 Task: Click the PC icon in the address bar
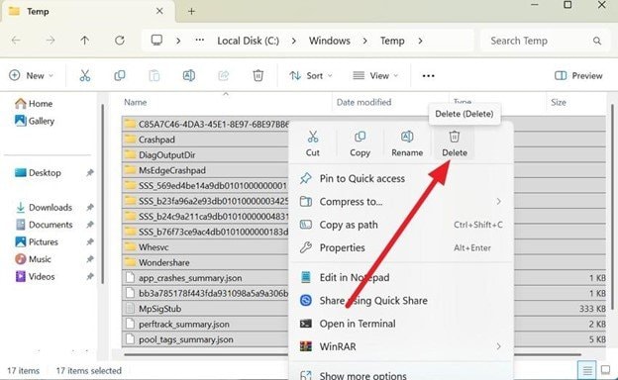(x=156, y=41)
